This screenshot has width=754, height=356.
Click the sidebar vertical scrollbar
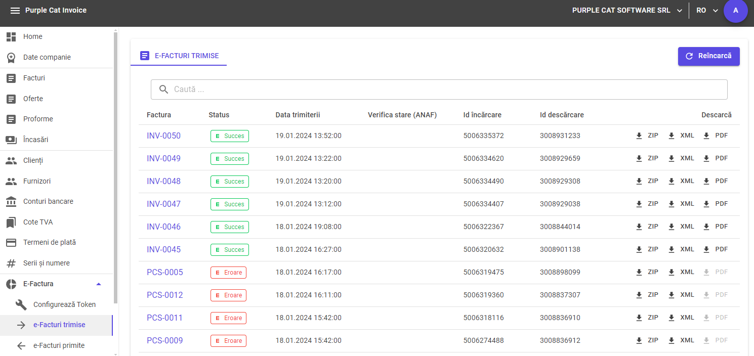(116, 167)
